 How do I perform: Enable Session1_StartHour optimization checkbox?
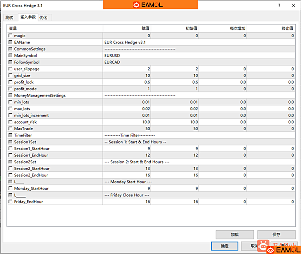tap(11, 149)
